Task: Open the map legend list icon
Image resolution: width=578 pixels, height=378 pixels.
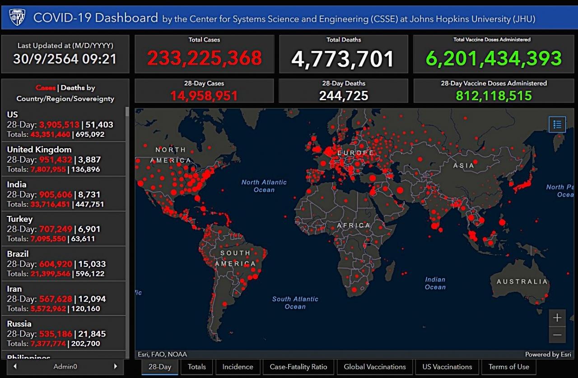Action: (x=557, y=124)
